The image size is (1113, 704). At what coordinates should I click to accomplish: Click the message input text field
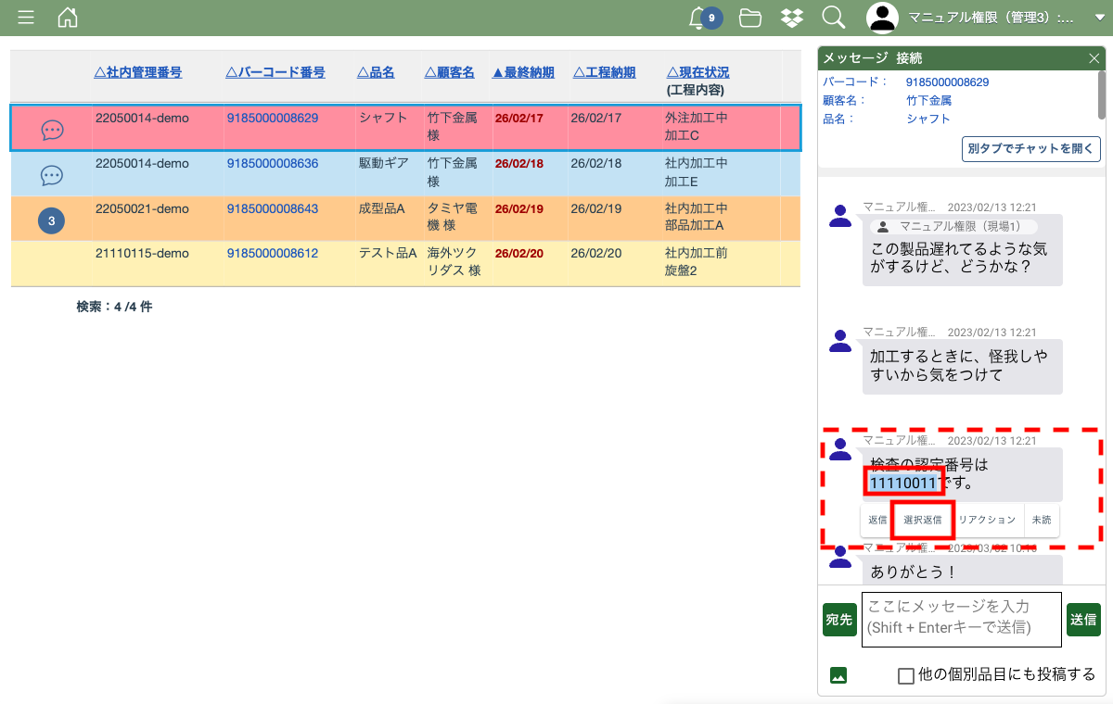(x=961, y=619)
